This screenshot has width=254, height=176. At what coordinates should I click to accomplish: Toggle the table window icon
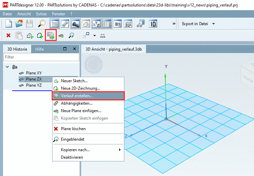coord(107,24)
